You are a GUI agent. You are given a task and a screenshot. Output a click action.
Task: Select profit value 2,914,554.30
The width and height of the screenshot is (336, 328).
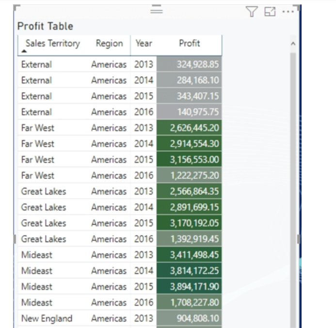coord(194,144)
